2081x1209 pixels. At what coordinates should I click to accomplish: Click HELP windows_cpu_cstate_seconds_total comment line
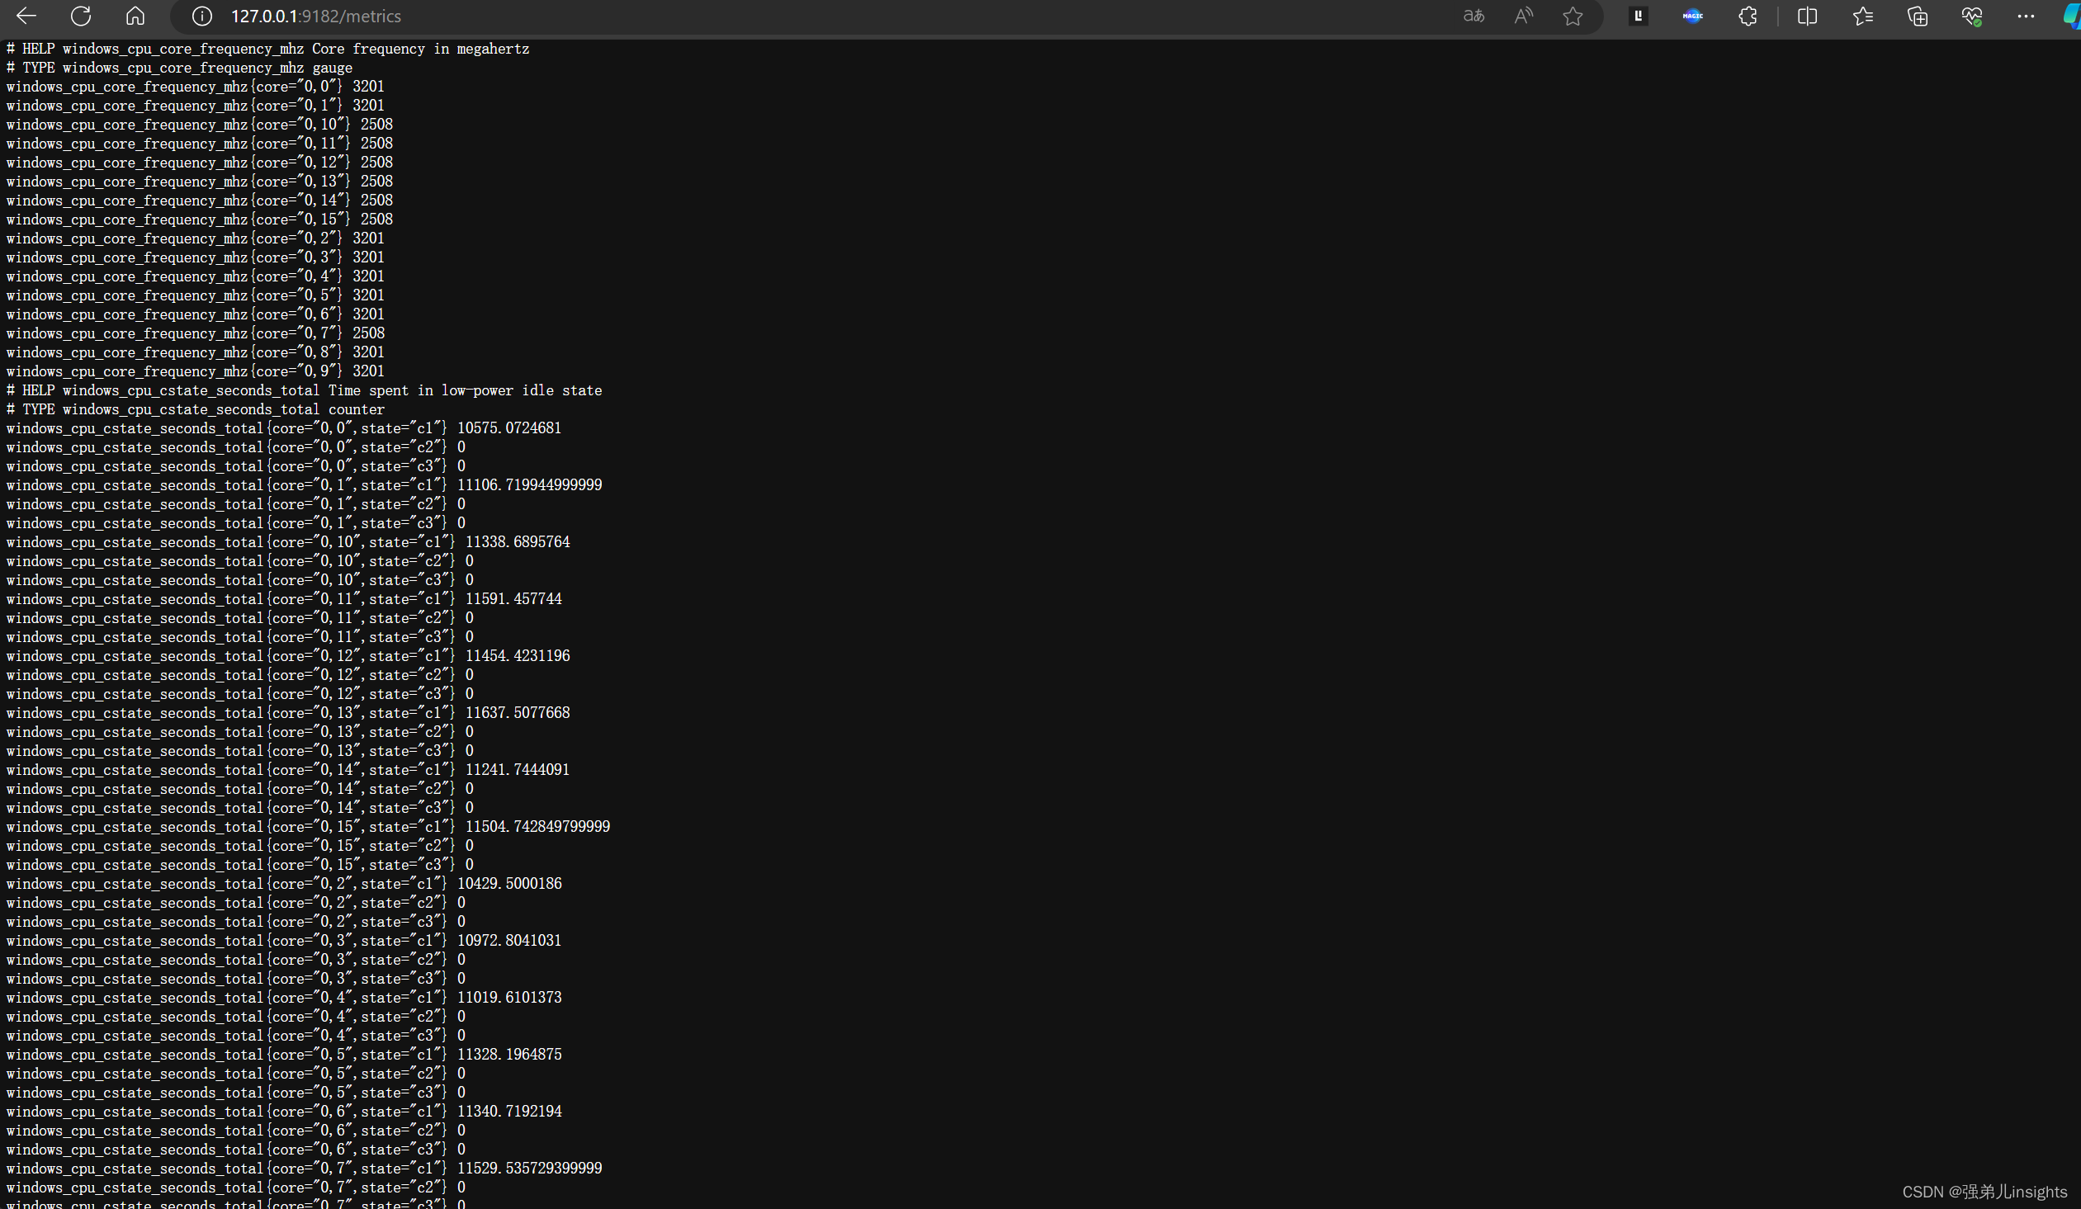(304, 390)
